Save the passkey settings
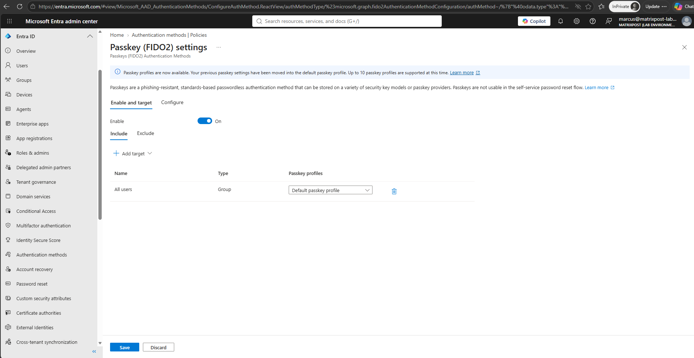 point(125,347)
